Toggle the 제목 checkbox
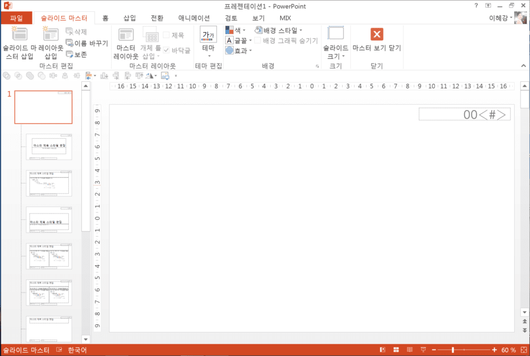 click(166, 35)
